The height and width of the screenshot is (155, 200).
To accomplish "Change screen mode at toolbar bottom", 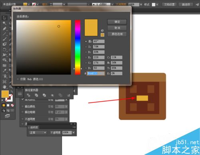I will [x=7, y=116].
